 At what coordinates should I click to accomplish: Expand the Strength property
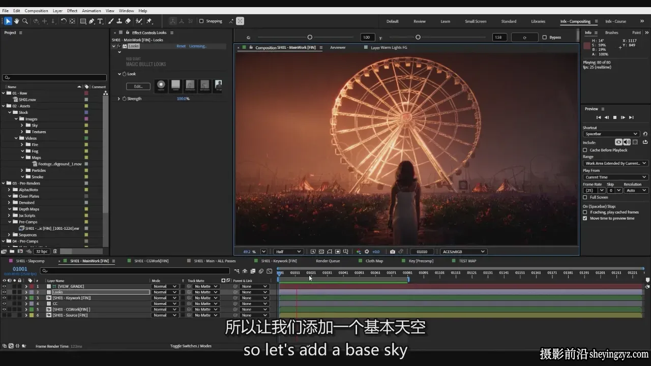[119, 99]
